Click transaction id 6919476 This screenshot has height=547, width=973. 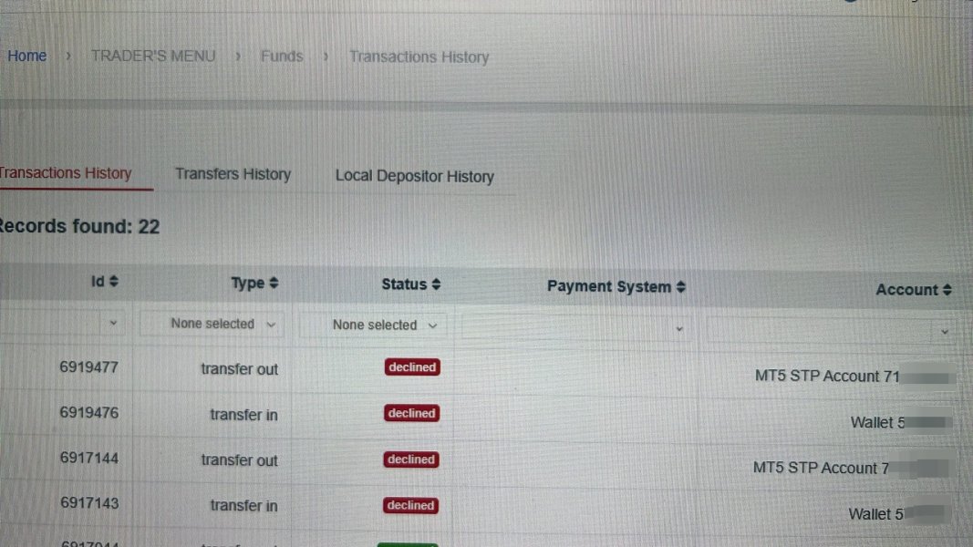click(x=88, y=412)
